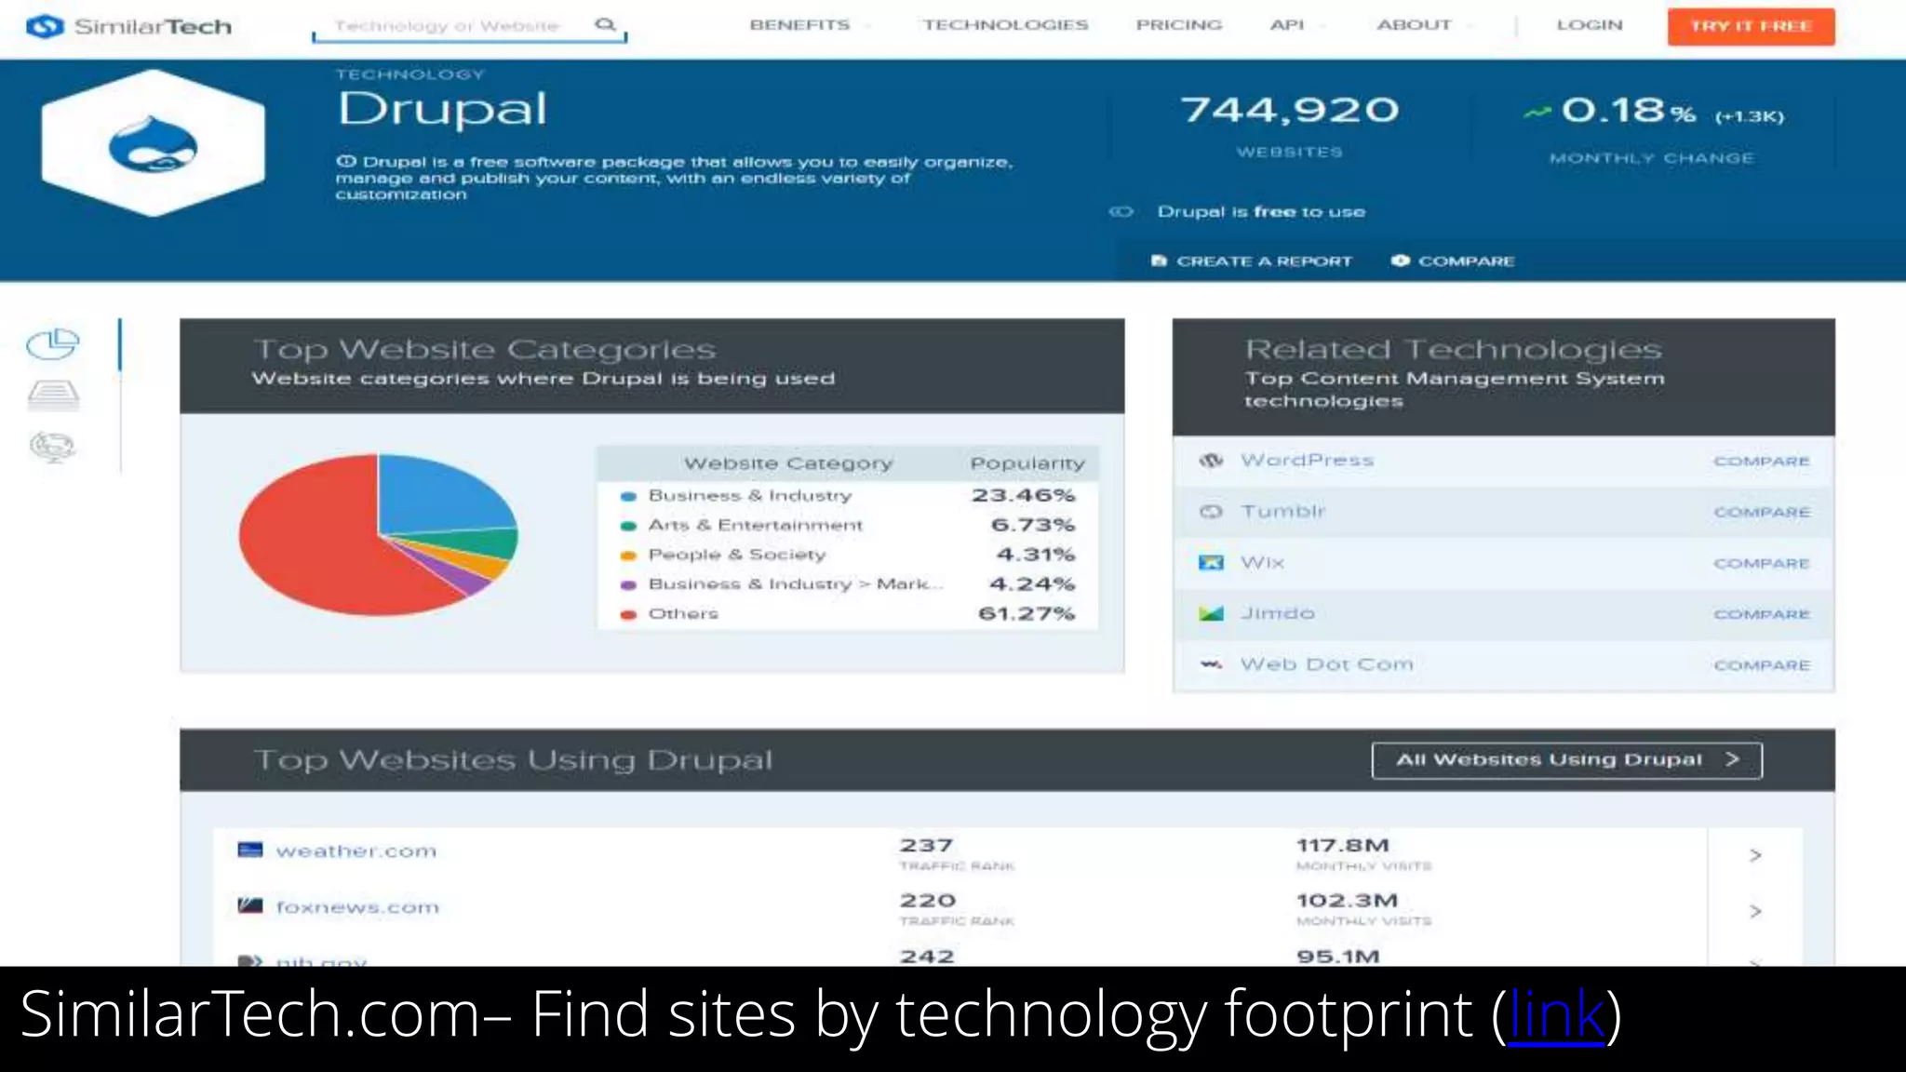Select the stacked layers sidebar icon
This screenshot has width=1906, height=1072.
pos(53,395)
